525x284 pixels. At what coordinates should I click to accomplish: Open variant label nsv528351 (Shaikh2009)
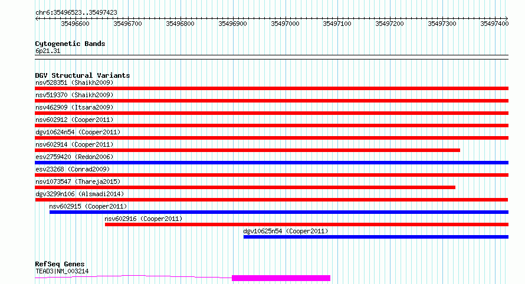pyautogui.click(x=74, y=82)
